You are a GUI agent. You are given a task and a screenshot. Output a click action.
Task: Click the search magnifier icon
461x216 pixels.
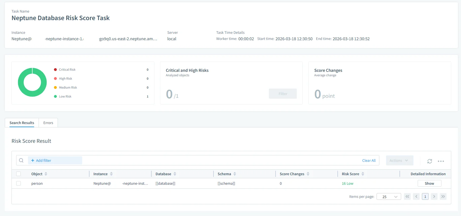tap(21, 160)
